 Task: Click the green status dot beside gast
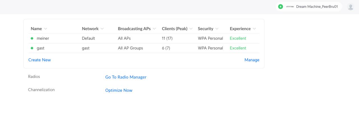click(x=32, y=48)
